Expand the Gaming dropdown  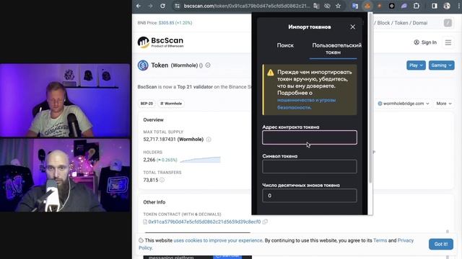(x=441, y=65)
